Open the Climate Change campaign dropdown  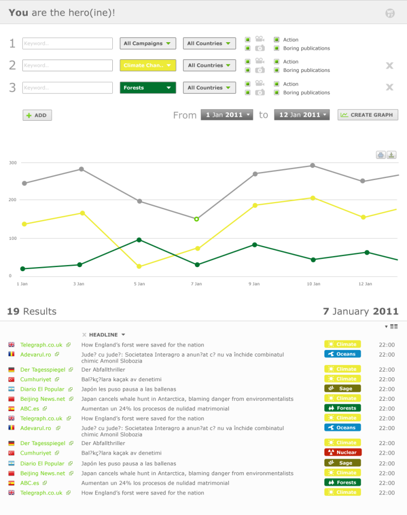tap(148, 65)
